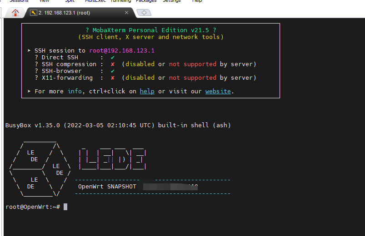
Task: Open a new tab with the plus button
Action: click(x=144, y=13)
